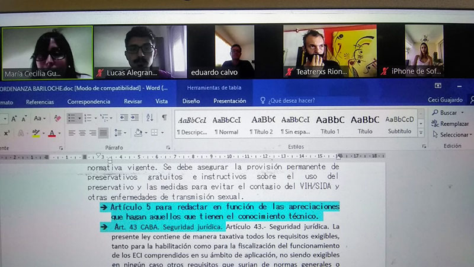The width and height of the screenshot is (474, 267).
Task: Expand numbering library dropdown arrow
Action: [x=95, y=118]
